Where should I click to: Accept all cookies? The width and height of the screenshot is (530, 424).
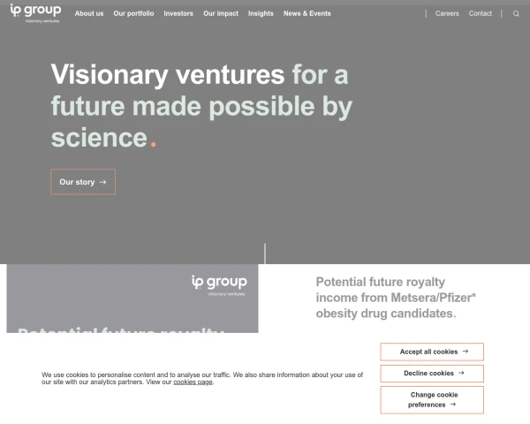pyautogui.click(x=432, y=352)
